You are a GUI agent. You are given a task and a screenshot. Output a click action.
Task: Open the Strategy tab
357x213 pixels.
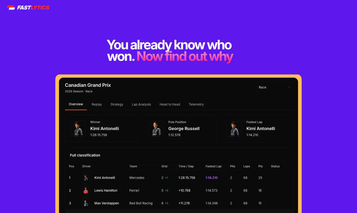117,105
